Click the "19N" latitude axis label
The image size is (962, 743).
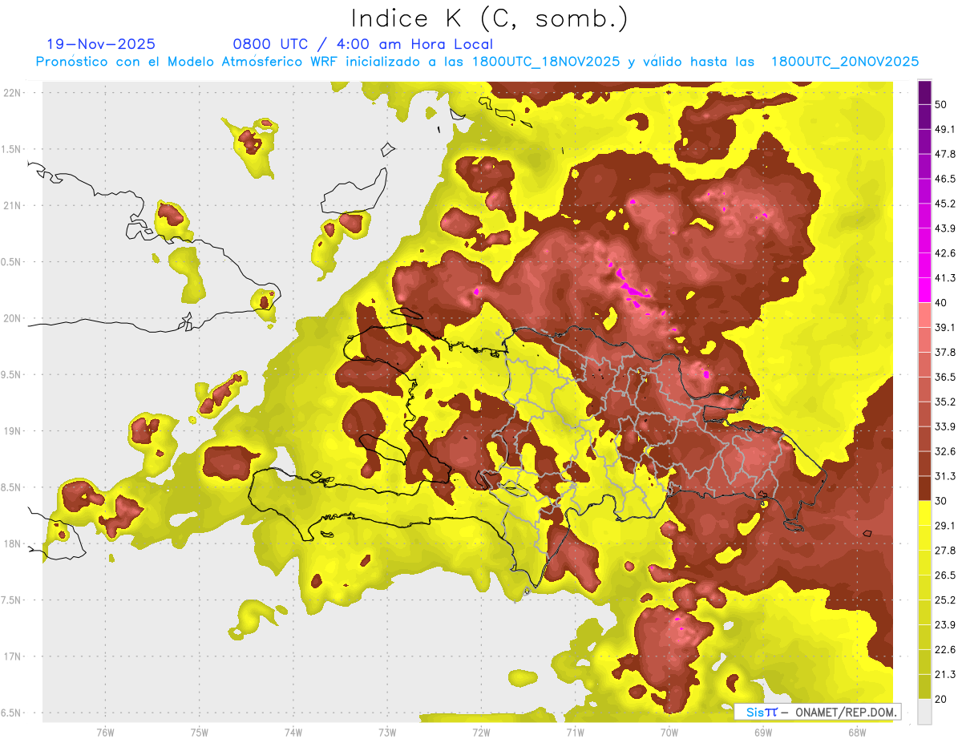[x=14, y=431]
